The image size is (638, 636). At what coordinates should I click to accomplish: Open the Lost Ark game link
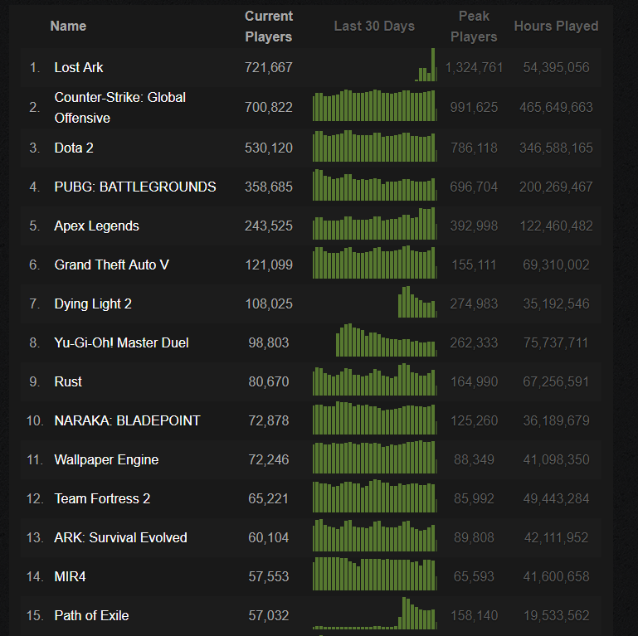[79, 67]
